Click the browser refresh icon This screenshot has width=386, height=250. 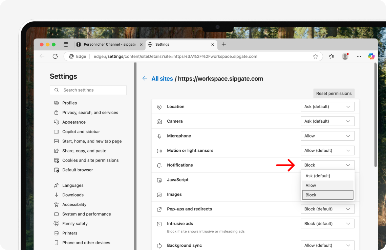tap(55, 56)
